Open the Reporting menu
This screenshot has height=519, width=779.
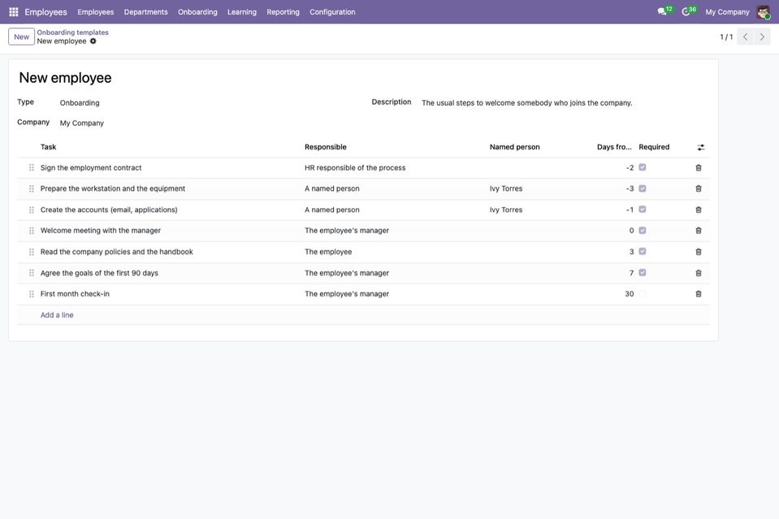click(x=283, y=12)
